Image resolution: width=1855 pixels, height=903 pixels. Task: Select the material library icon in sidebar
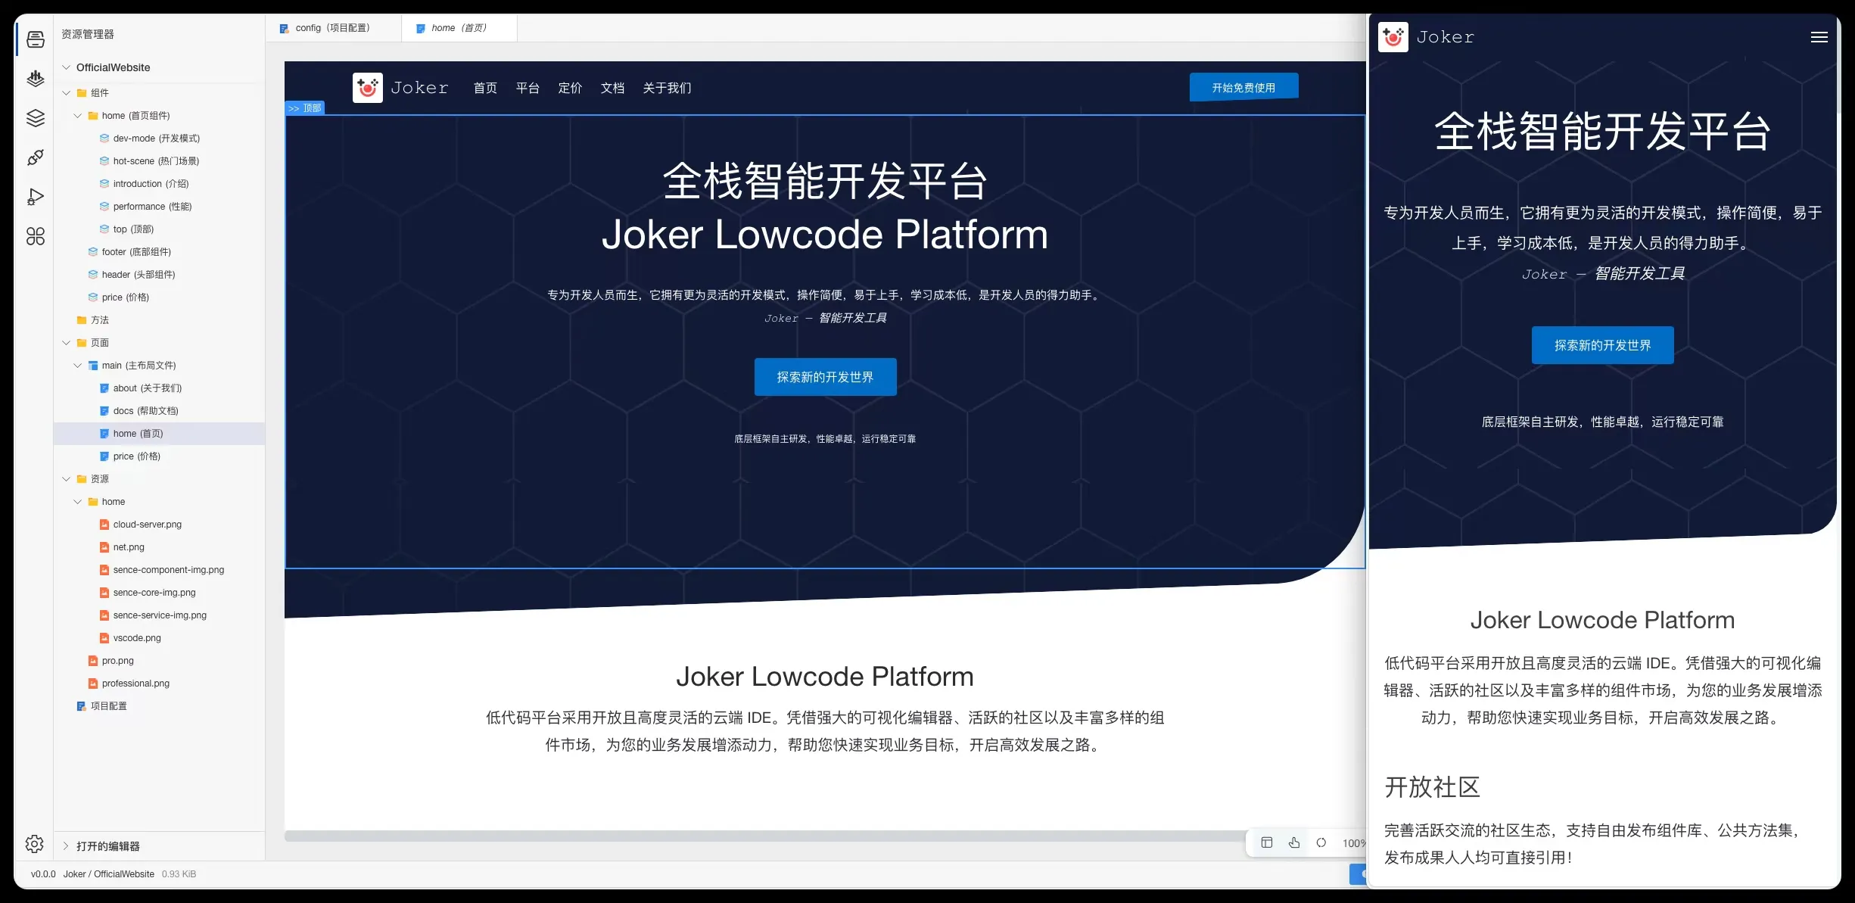(x=35, y=79)
